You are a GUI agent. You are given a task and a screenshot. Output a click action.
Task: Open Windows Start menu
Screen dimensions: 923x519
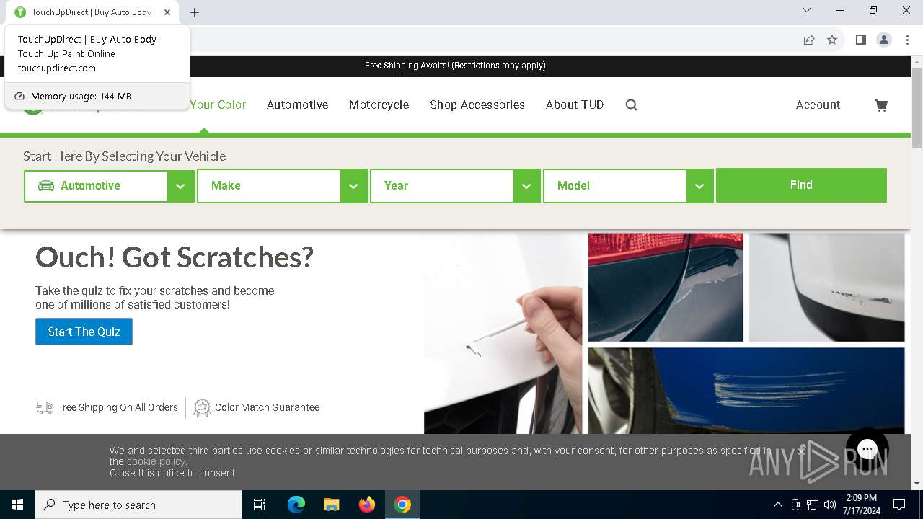pos(17,505)
